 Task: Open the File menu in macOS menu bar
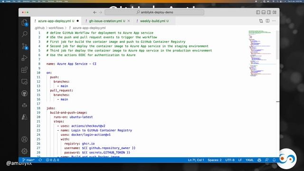point(14,1)
